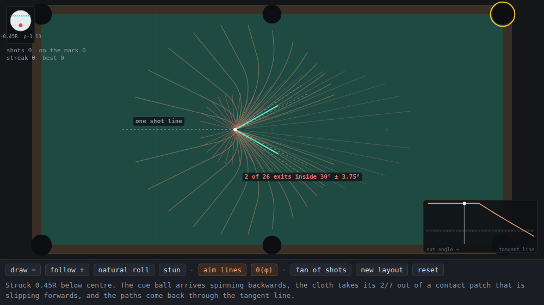
Task: Click the upper teal tangent line segment
Action: 257,118
